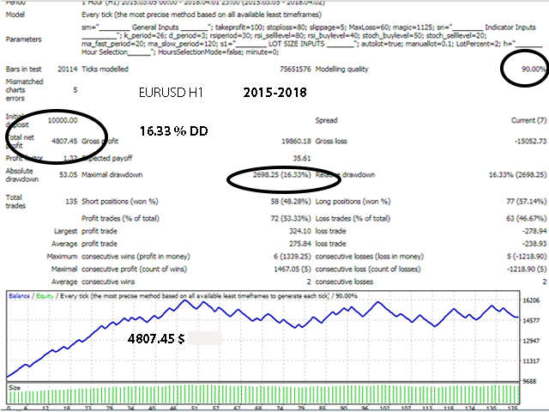
Task: Click the Profit factor value 1.32
Action: (70, 158)
